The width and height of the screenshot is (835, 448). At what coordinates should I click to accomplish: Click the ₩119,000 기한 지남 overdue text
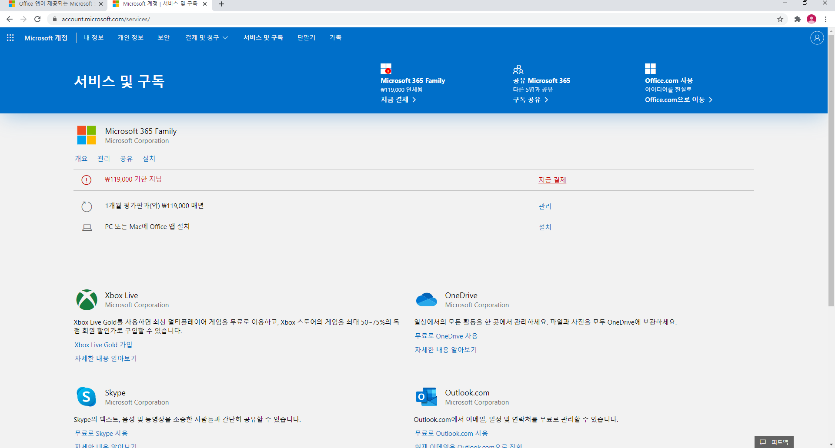point(133,179)
